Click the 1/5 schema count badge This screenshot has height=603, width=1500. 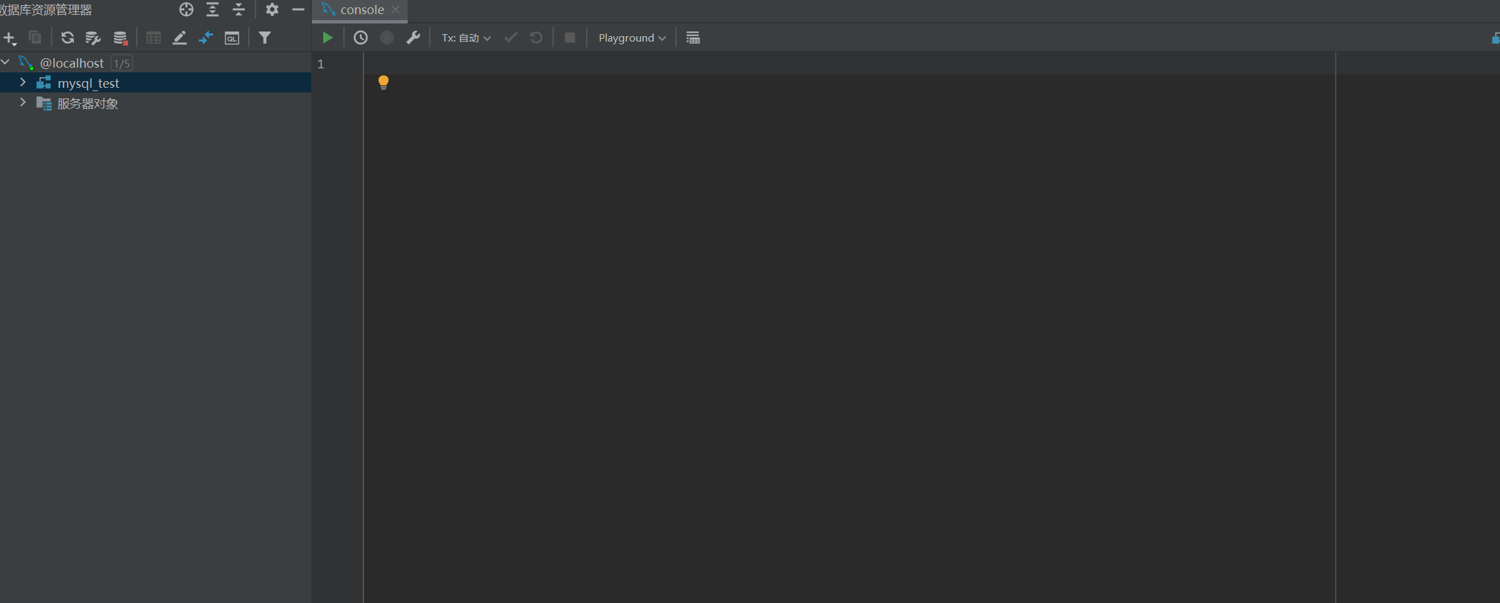coord(121,63)
